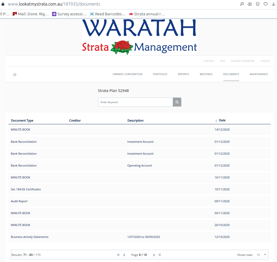Jump to last page of results
Screen dimensions: 277x262
[160, 255]
